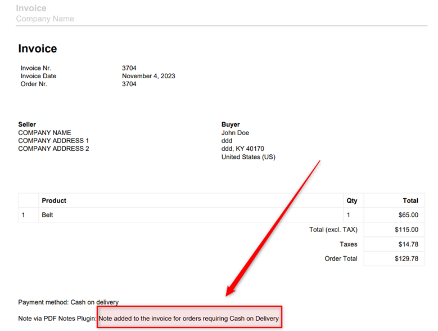This screenshot has height=331, width=438.
Task: Click the invoice number 3704 beside Invoice Nr.
Action: [x=129, y=68]
